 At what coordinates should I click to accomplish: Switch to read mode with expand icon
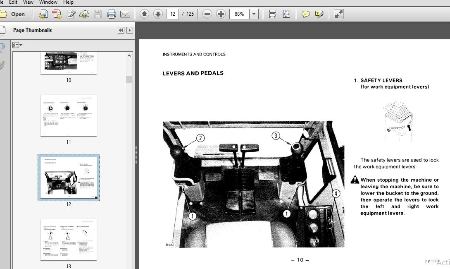click(339, 14)
